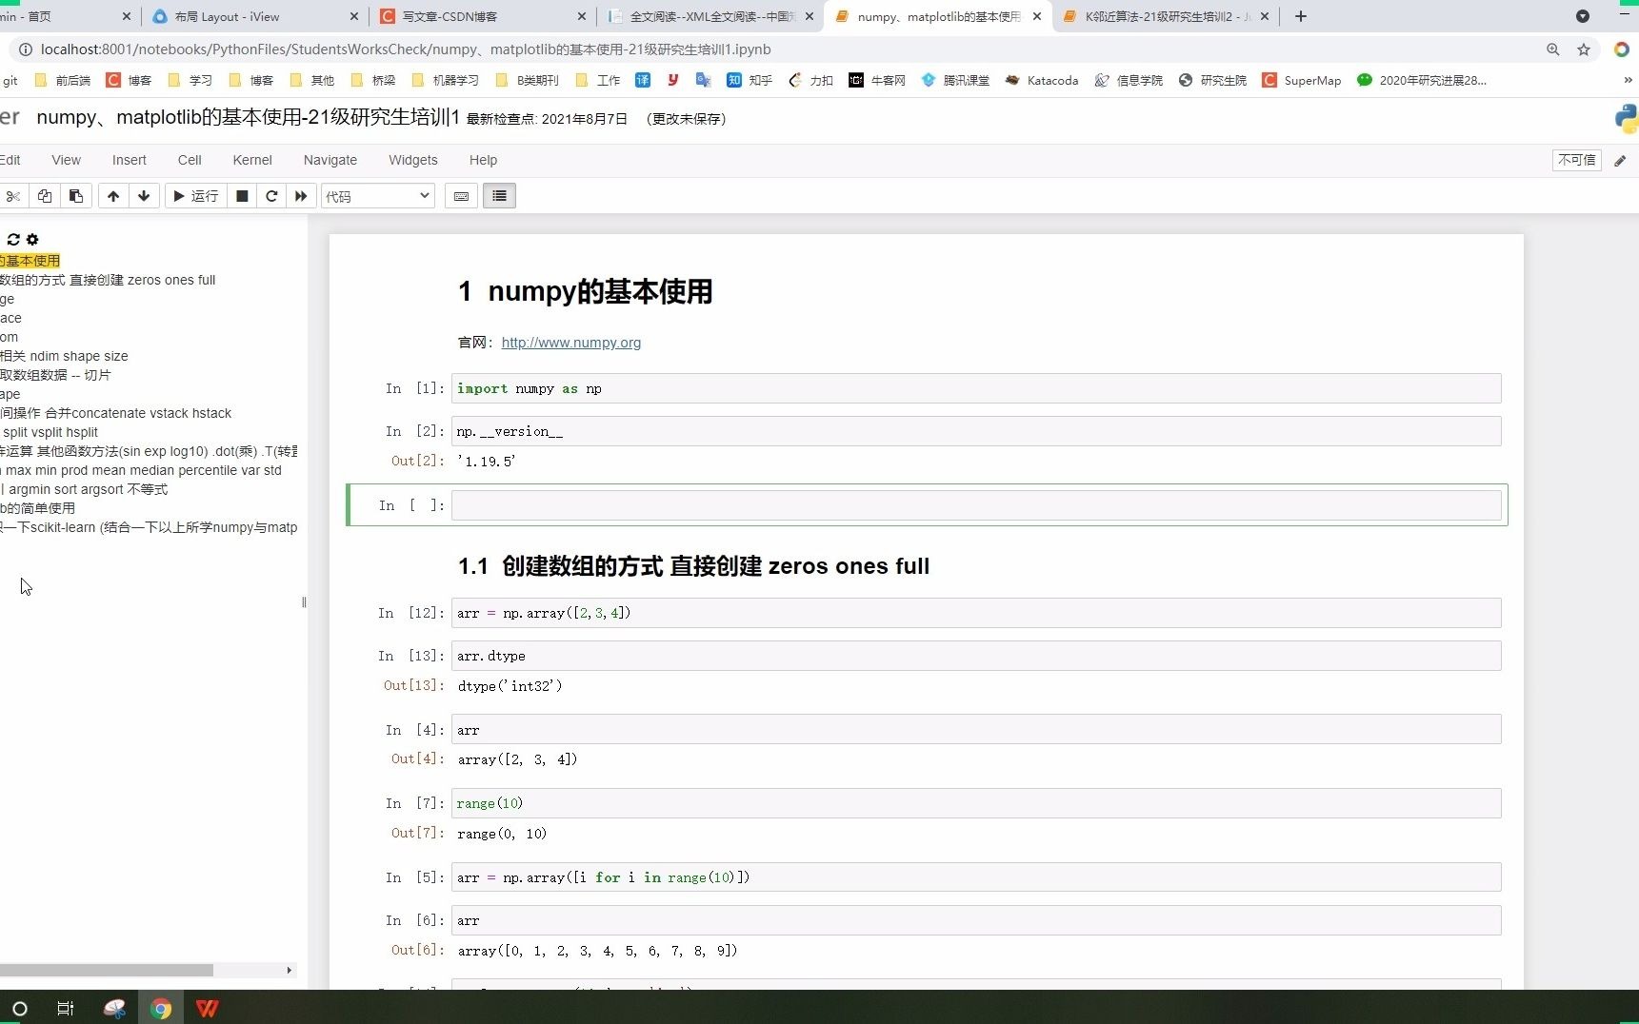Image resolution: width=1639 pixels, height=1024 pixels.
Task: Open the tab search dropdown arrow
Action: tap(1583, 16)
